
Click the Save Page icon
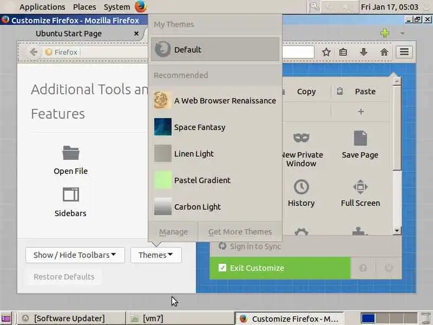click(360, 138)
